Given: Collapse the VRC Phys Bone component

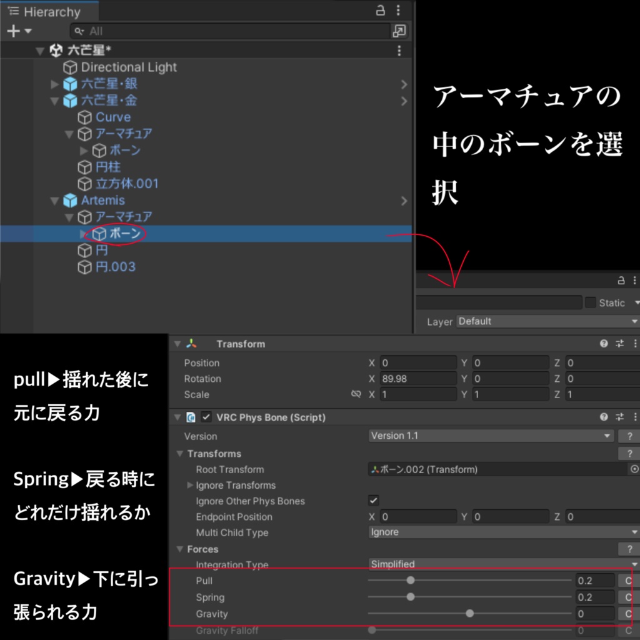Looking at the screenshot, I should 177,417.
